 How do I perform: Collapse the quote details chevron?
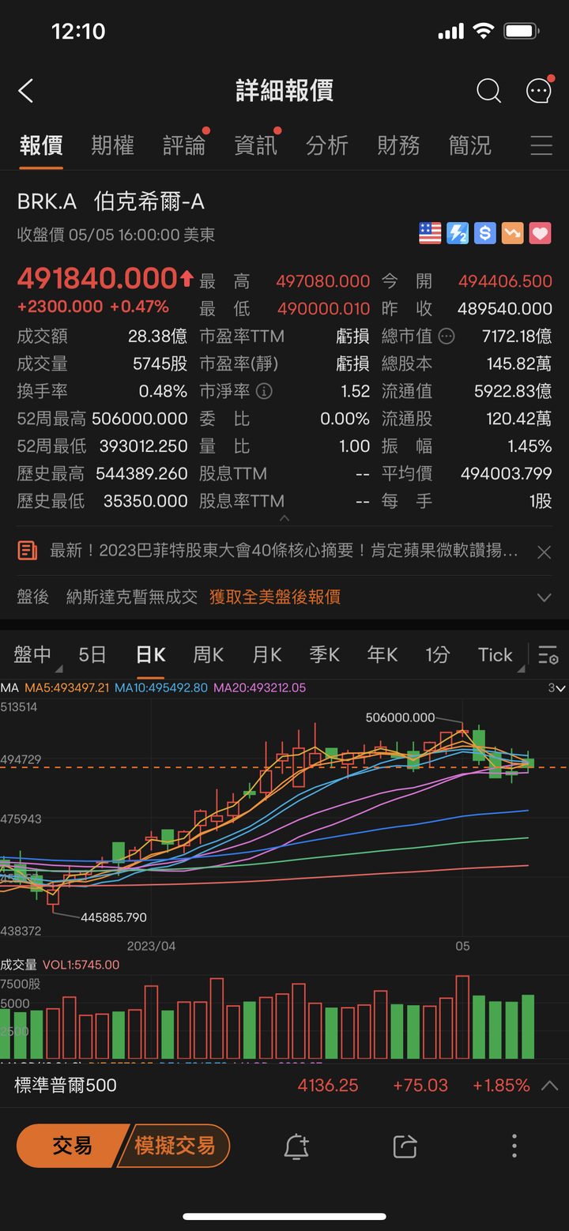(284, 518)
